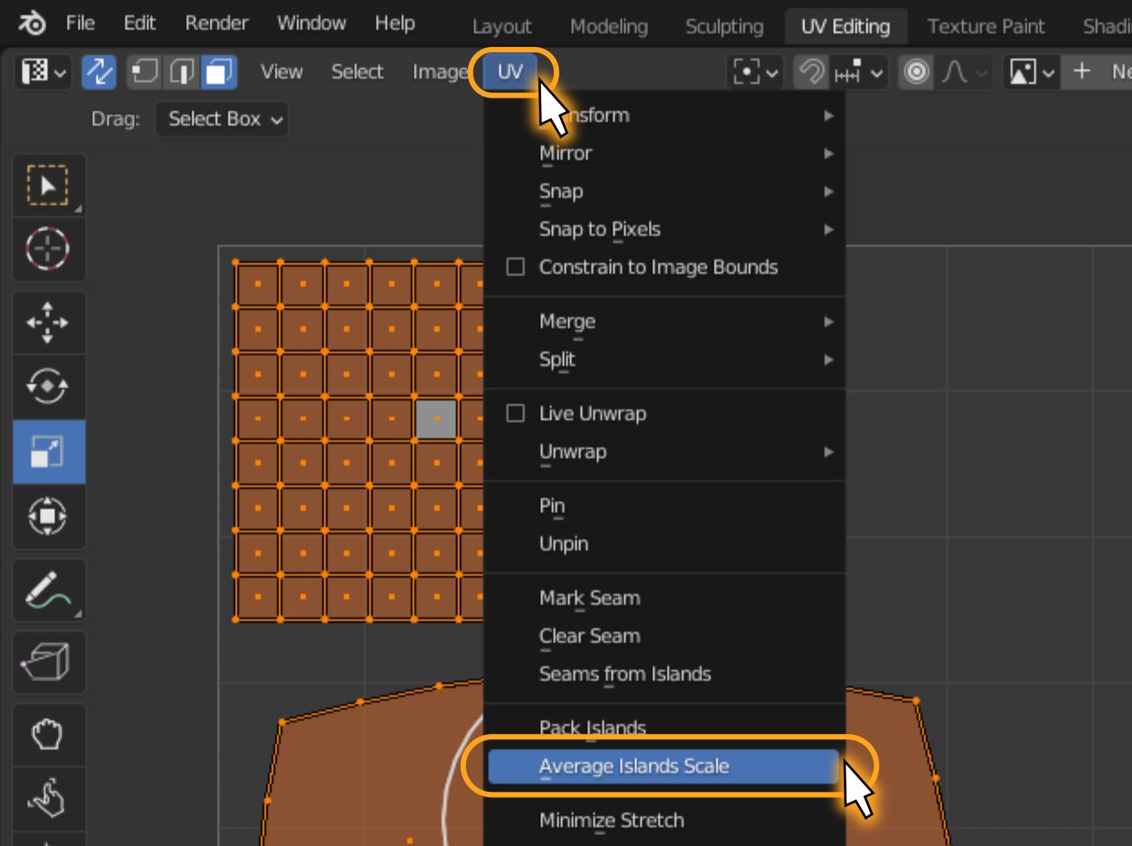
Task: Activate the 2D Cursor tool
Action: pyautogui.click(x=48, y=248)
